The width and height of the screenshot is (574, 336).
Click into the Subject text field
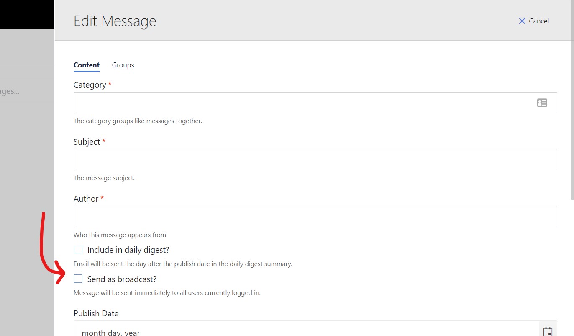315,159
